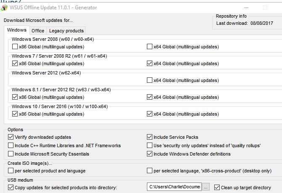The image size is (282, 193).
Task: Uncheck Include Service Packs
Action: [x=150, y=137]
